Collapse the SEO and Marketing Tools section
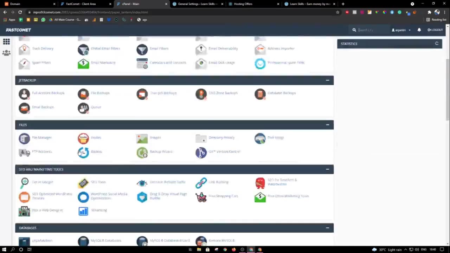450x253 pixels. (x=327, y=169)
